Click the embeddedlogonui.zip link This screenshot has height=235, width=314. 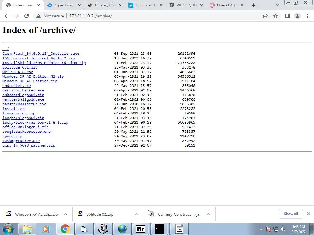point(23,95)
